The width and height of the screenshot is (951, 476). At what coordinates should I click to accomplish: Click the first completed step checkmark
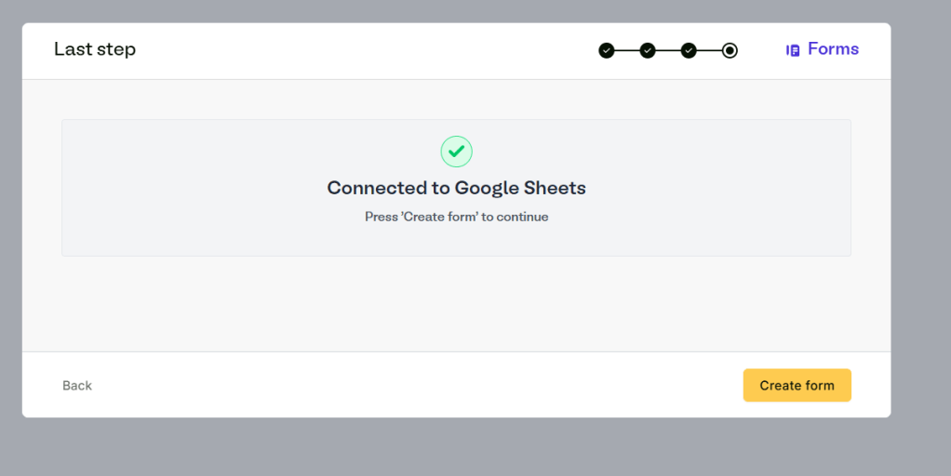607,50
